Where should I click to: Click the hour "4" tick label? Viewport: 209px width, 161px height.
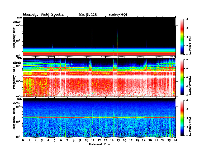[48, 140]
